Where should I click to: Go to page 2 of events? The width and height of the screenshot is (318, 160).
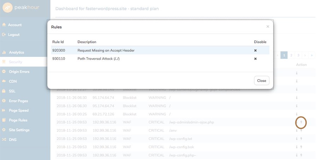pyautogui.click(x=291, y=55)
